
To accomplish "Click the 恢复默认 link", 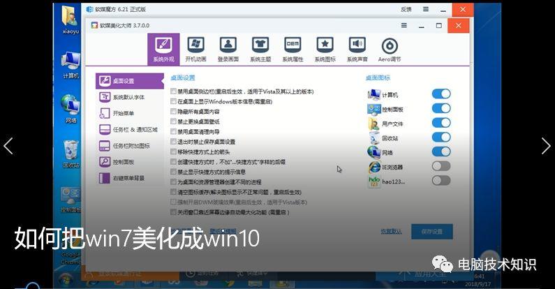I will coord(391,232).
